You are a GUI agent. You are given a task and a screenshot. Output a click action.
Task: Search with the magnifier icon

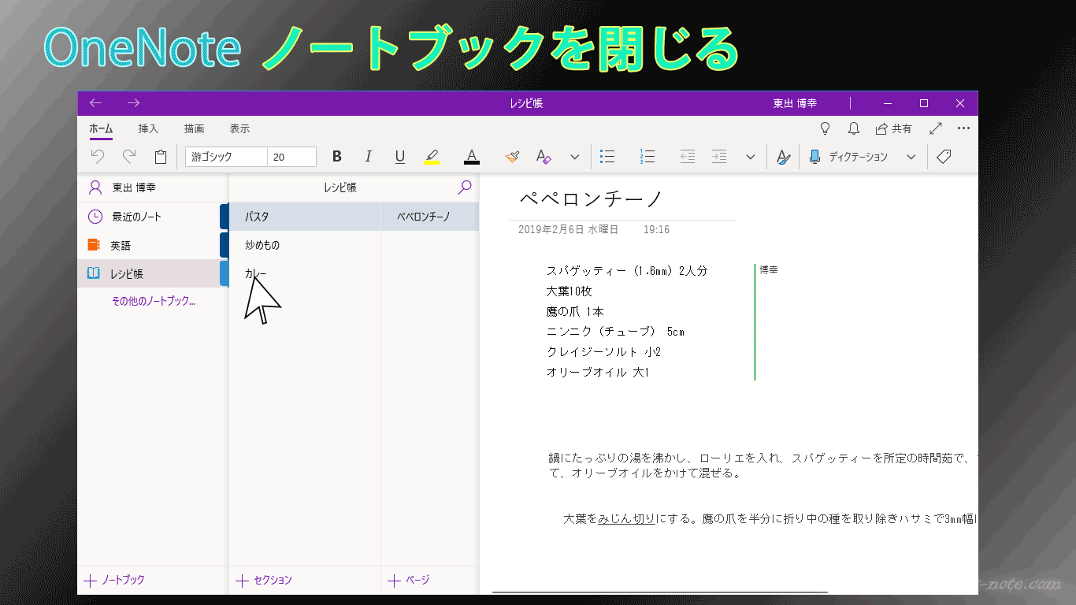tap(465, 187)
